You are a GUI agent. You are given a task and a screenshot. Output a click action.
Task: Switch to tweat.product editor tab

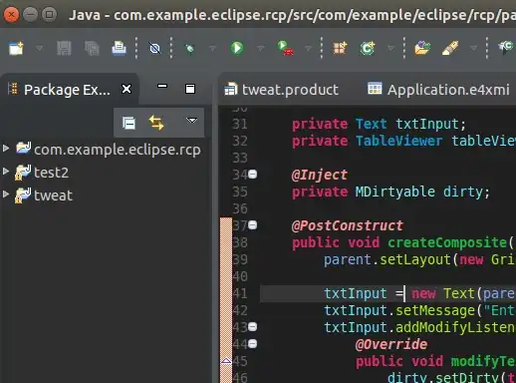(282, 90)
